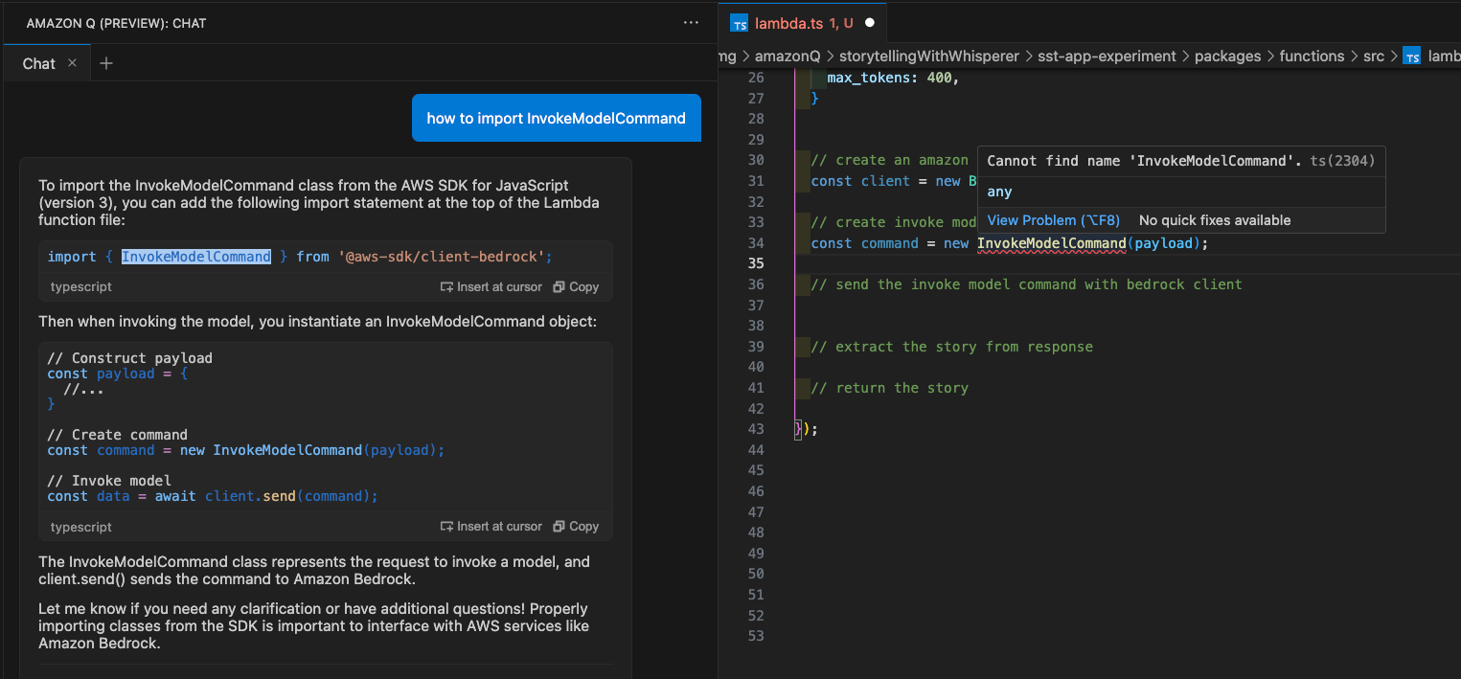Open a new chat tab with plus icon
Screen dimensions: 1461x679
coord(106,63)
